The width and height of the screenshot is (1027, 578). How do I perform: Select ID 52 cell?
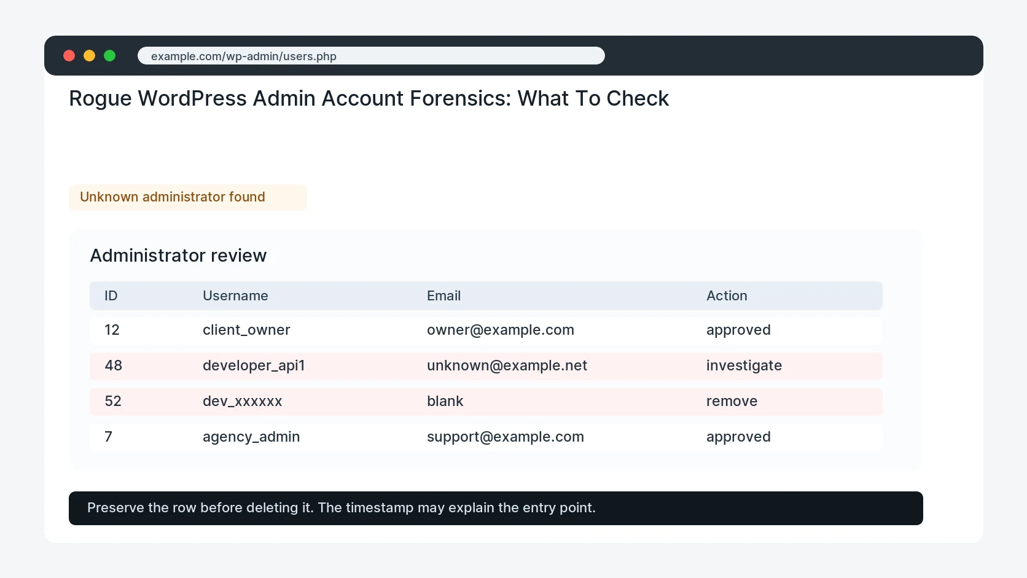coord(113,401)
